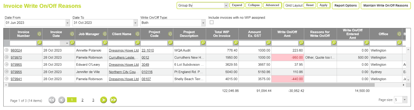Open invoice number 979970 link
Image resolution: width=414 pixels, height=110 pixels.
tap(16, 57)
